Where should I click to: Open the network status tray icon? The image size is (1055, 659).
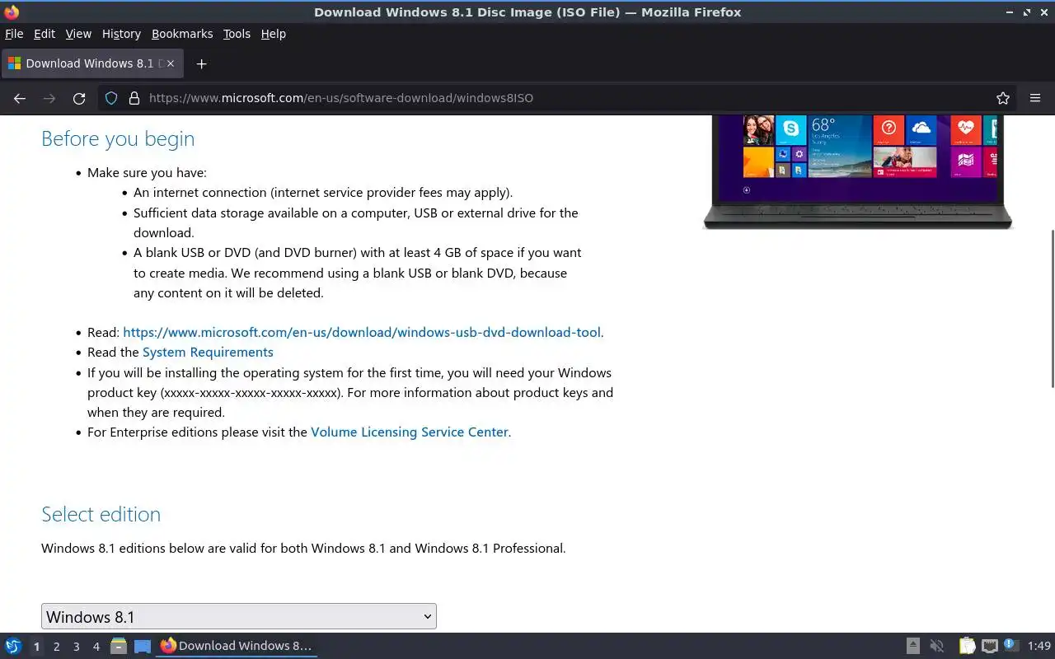[x=989, y=646]
